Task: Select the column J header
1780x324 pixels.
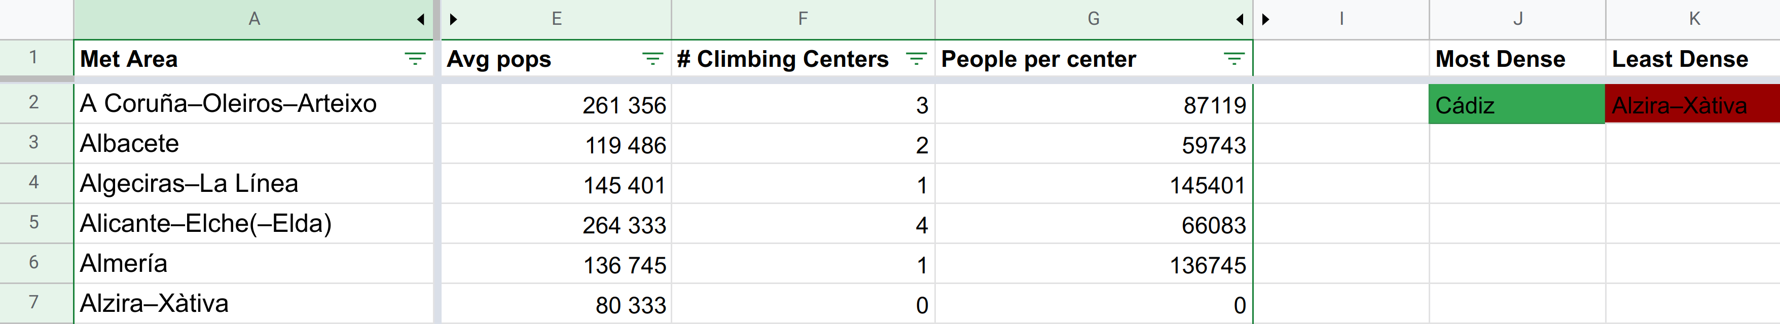Action: [1517, 19]
